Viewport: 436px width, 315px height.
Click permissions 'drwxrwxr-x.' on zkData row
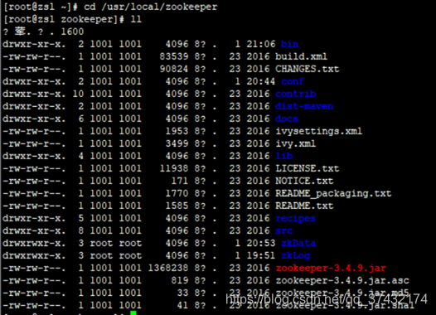35,243
